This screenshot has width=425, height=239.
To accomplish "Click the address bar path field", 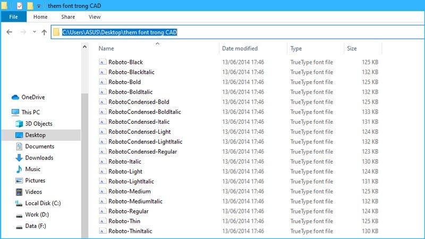I will tap(237, 32).
